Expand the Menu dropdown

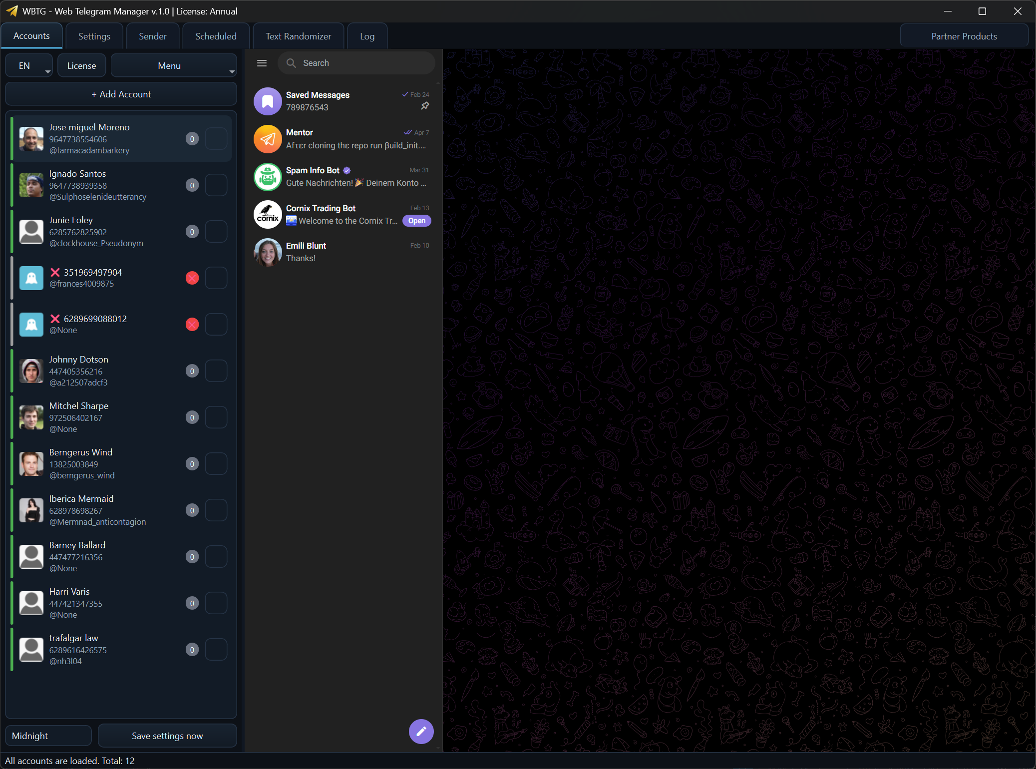(x=173, y=66)
